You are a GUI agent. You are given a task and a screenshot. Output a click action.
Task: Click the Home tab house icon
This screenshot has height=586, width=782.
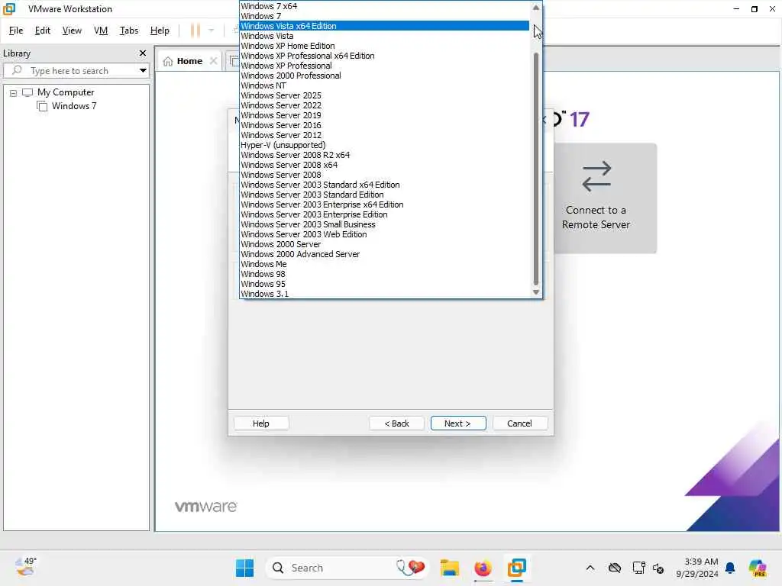[x=168, y=61]
